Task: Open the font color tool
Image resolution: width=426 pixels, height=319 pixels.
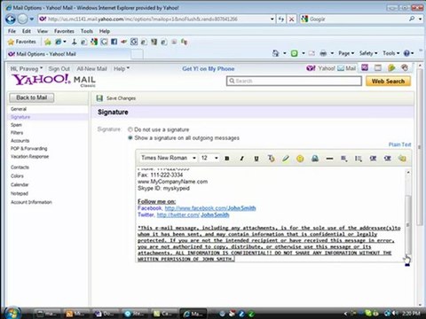Action: [x=271, y=159]
